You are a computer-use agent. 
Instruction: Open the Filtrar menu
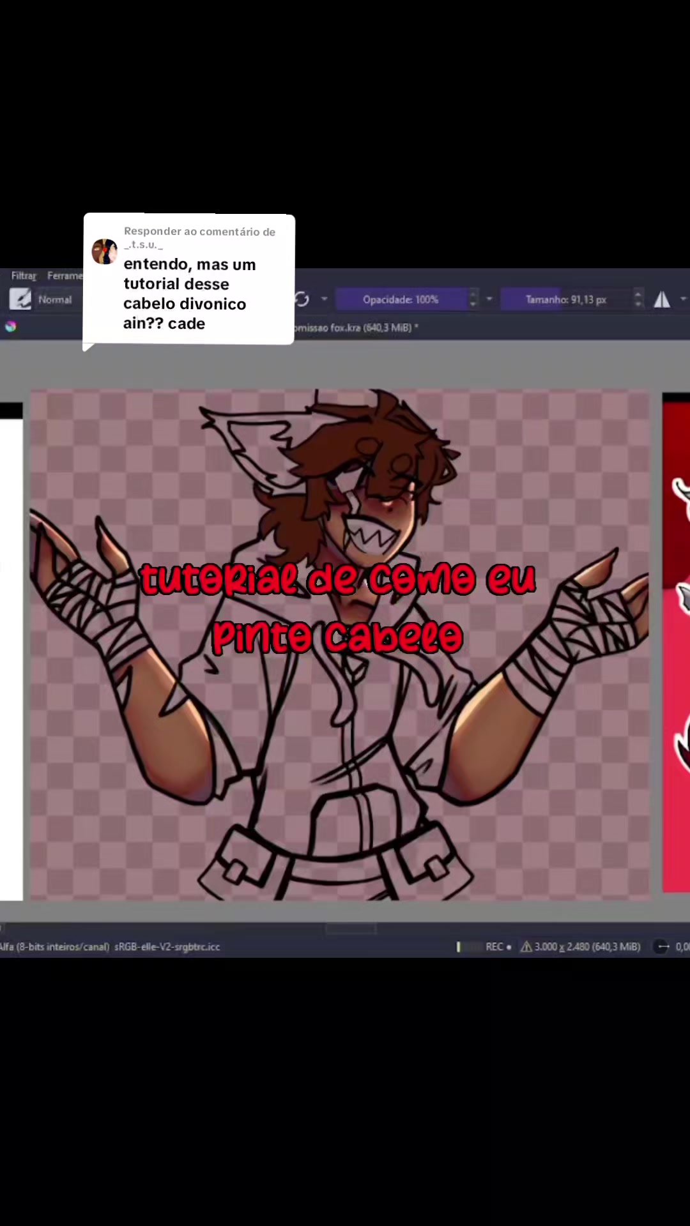(24, 275)
